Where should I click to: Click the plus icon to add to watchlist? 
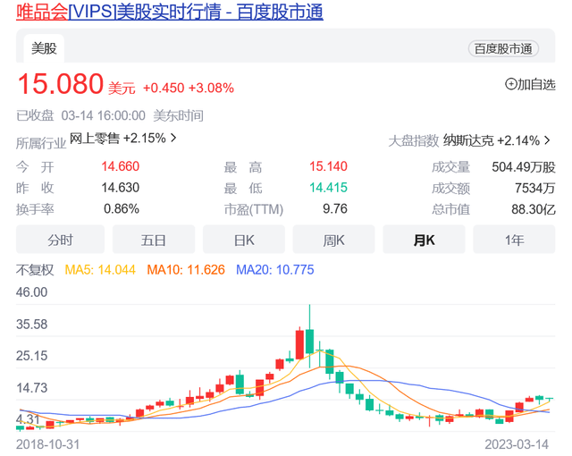click(x=511, y=84)
